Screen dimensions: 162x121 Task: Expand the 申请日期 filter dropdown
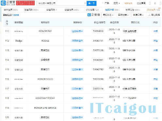138,15
